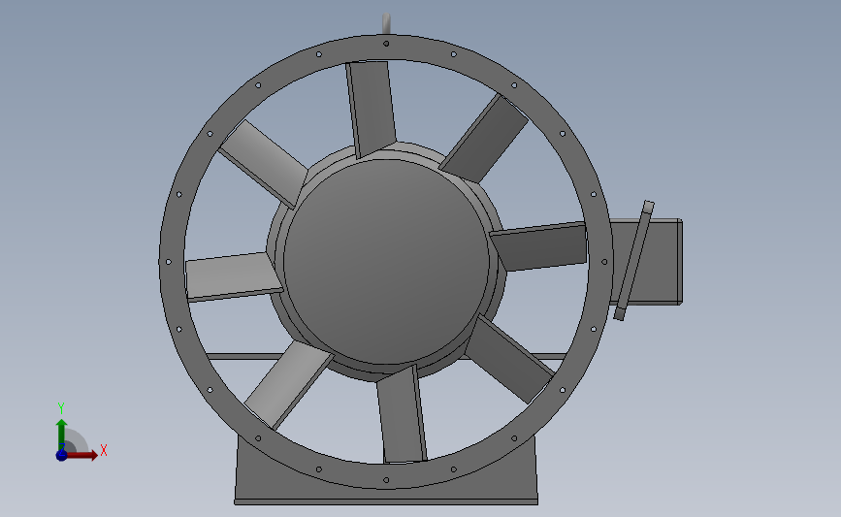
Task: Pick the fan blade pointing nearly straight up
Action: 371,110
